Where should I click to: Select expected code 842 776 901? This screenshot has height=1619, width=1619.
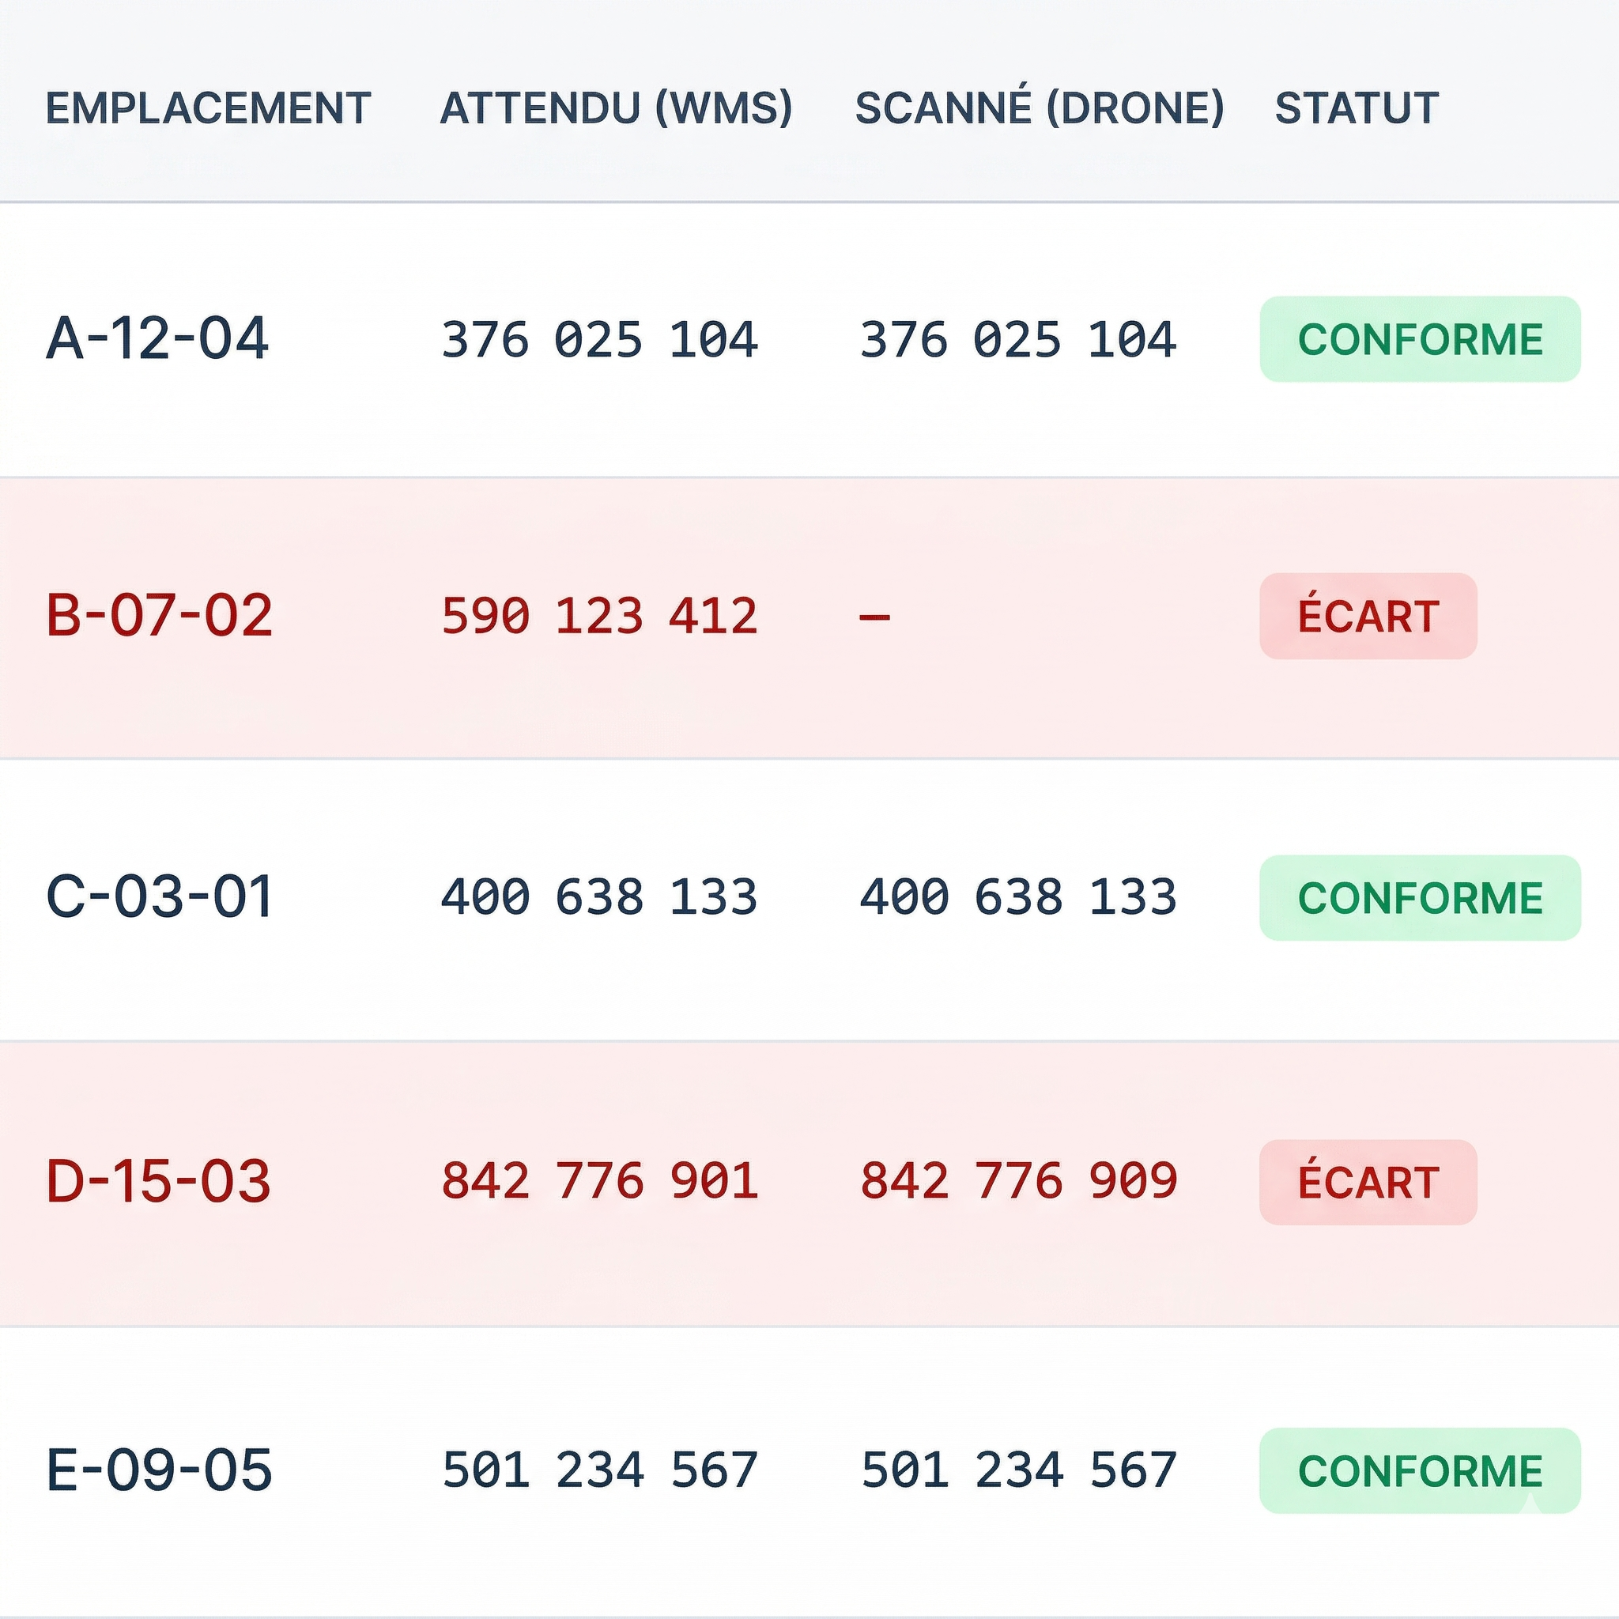tap(599, 1182)
